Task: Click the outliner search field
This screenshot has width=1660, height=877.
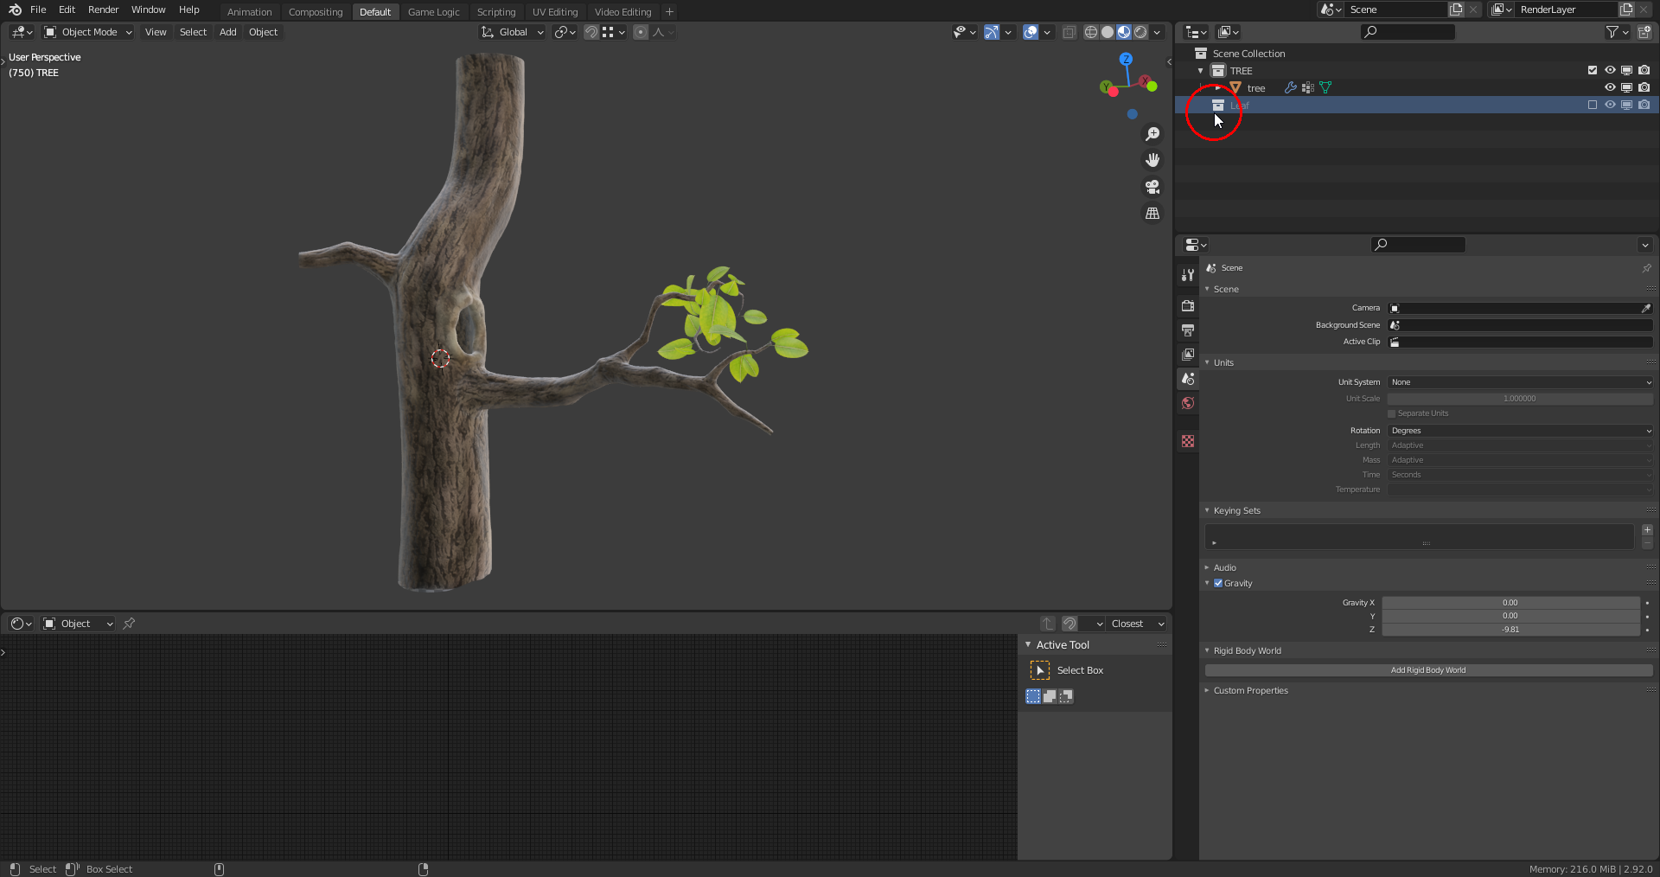Action: [1409, 32]
